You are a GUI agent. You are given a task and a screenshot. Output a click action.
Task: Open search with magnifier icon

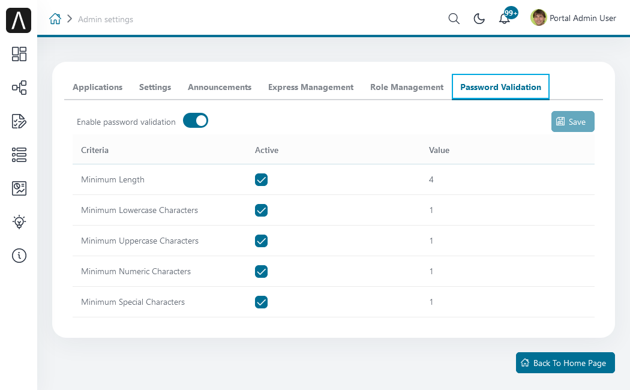pos(454,19)
